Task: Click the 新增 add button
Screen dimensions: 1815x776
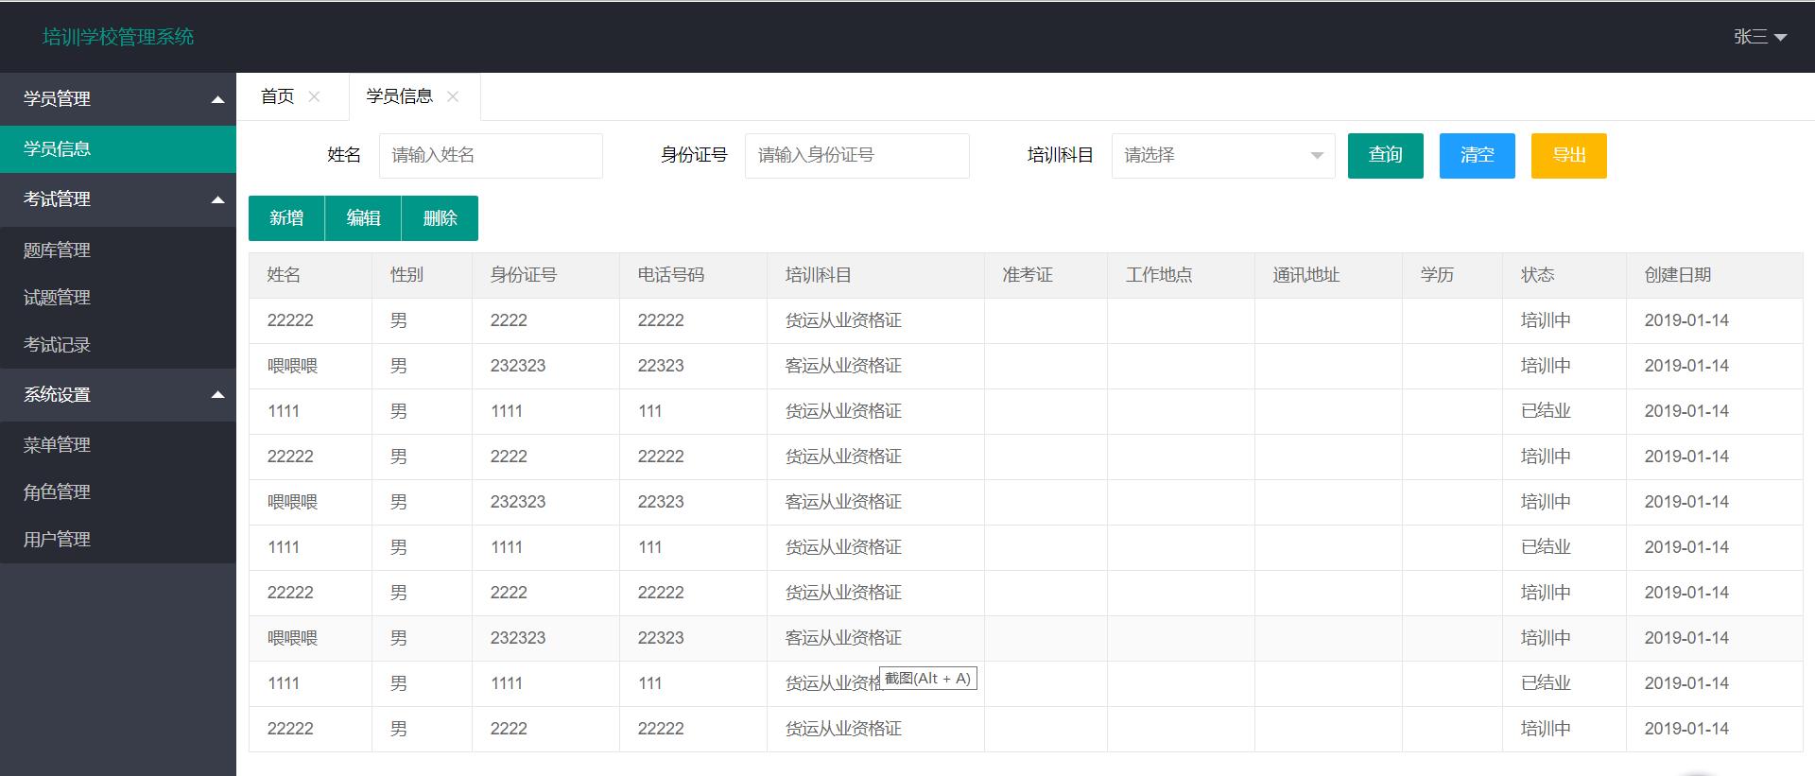Action: [x=286, y=218]
